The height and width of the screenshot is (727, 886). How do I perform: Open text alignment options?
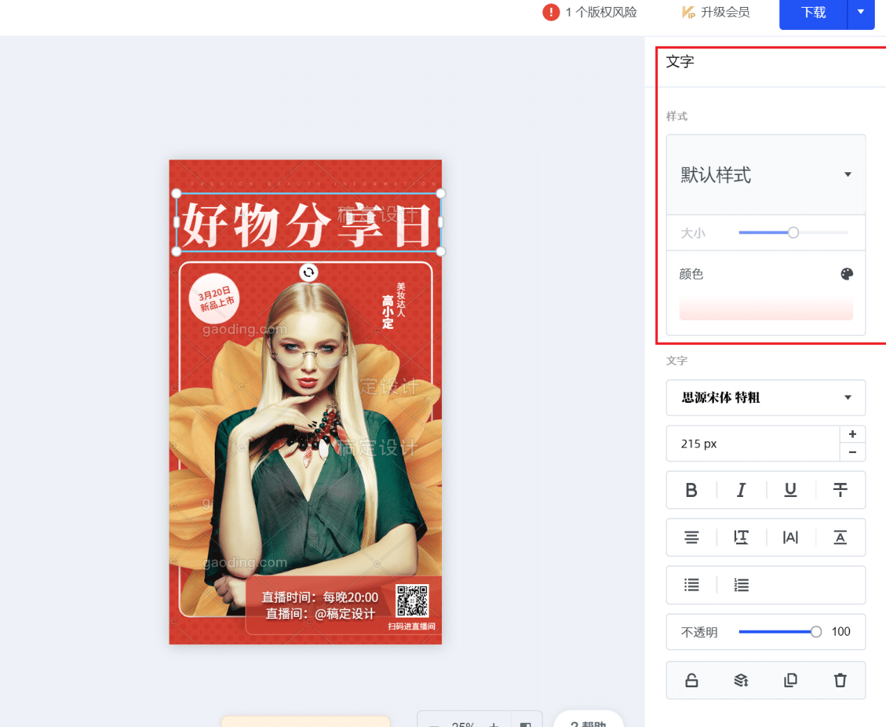(691, 537)
